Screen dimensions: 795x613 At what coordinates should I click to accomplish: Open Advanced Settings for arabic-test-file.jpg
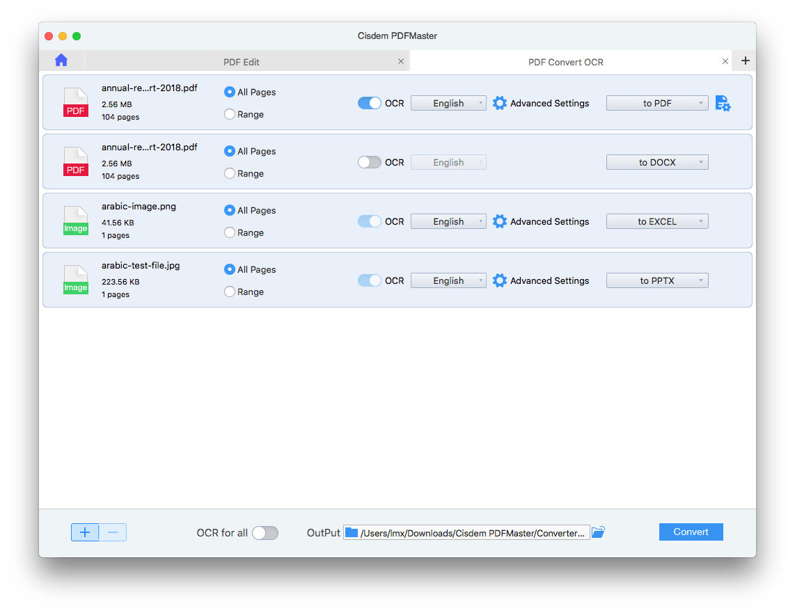coord(549,280)
